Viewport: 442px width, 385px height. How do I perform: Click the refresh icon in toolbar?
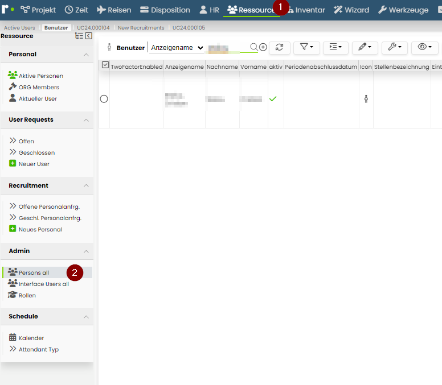point(279,47)
